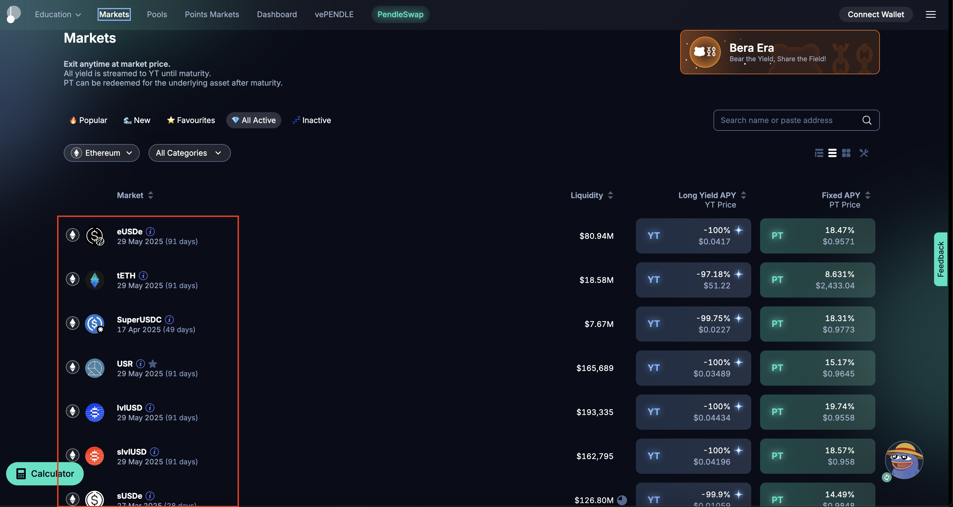Open the Calculator tool
The height and width of the screenshot is (507, 953).
44,473
